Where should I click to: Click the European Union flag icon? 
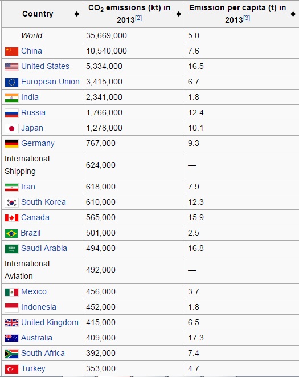coord(11,82)
